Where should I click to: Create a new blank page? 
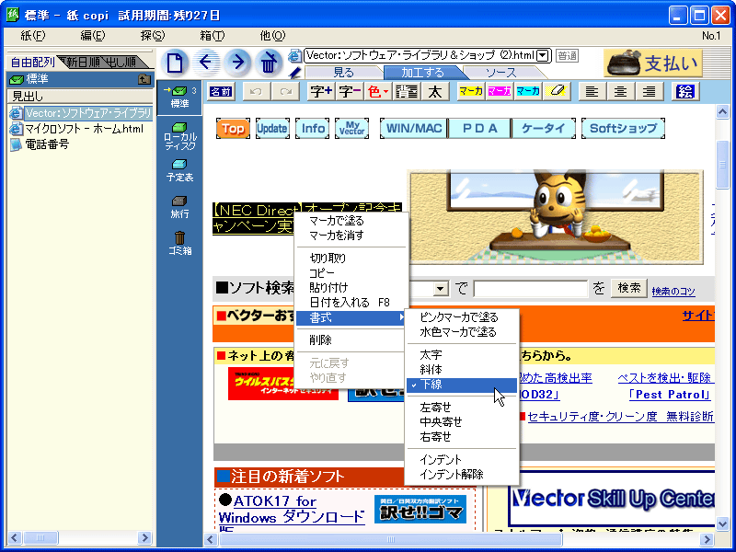pyautogui.click(x=175, y=63)
